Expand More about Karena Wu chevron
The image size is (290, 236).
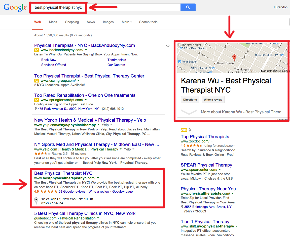click(189, 112)
